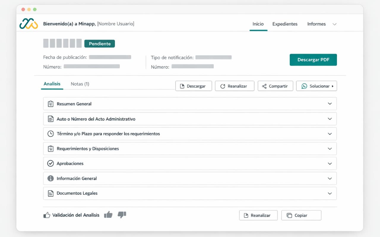
Task: Click the clock icon beside Término y/o Plazo
Action: [50, 134]
